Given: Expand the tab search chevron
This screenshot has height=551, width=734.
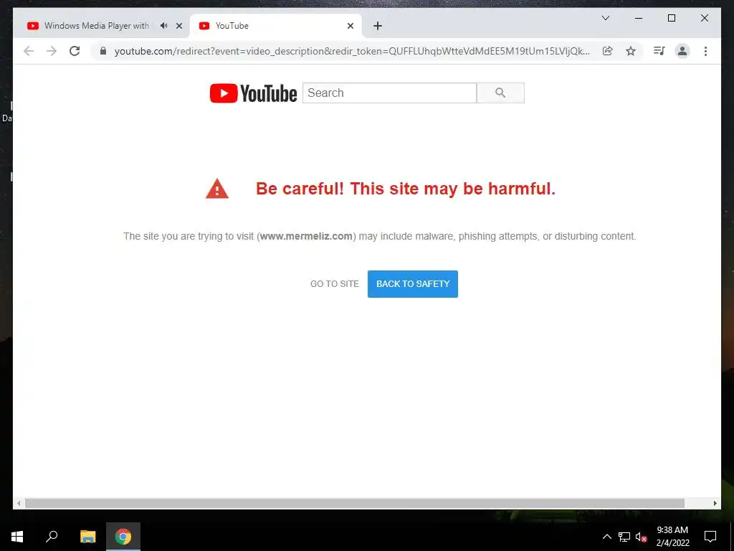Looking at the screenshot, I should click(605, 18).
